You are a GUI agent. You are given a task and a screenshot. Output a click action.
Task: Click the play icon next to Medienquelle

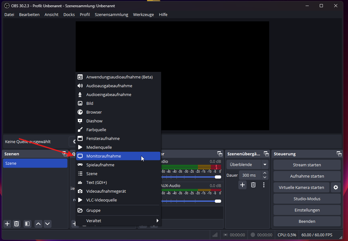click(x=80, y=147)
